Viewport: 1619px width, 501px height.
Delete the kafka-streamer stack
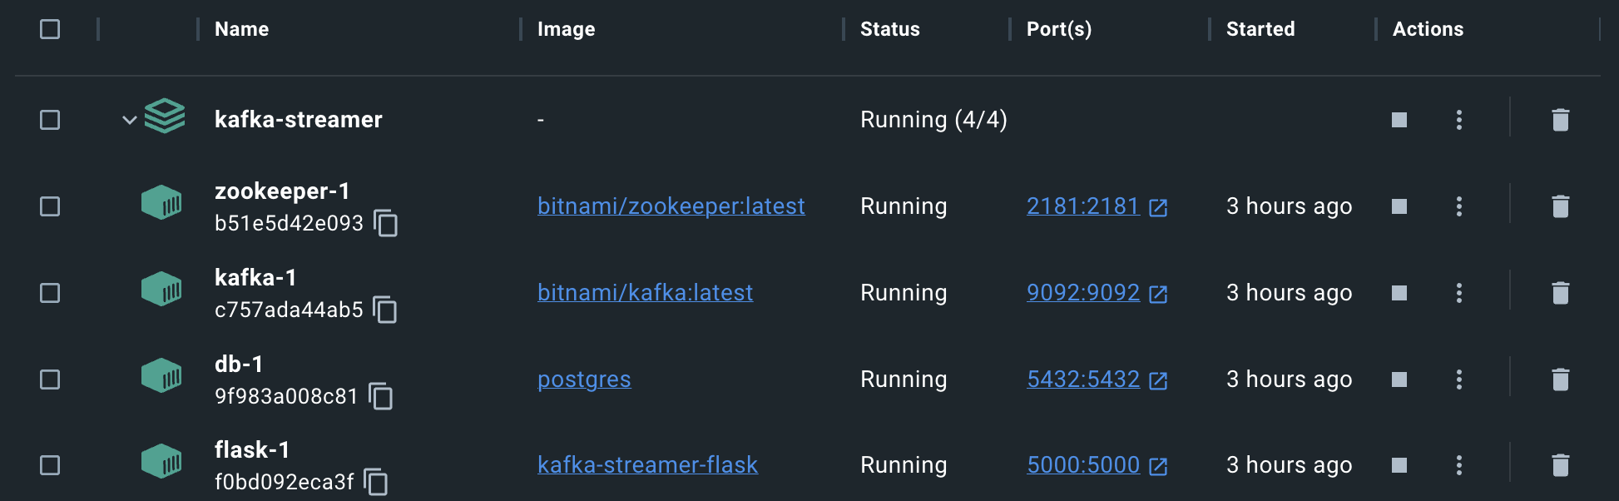click(1560, 120)
